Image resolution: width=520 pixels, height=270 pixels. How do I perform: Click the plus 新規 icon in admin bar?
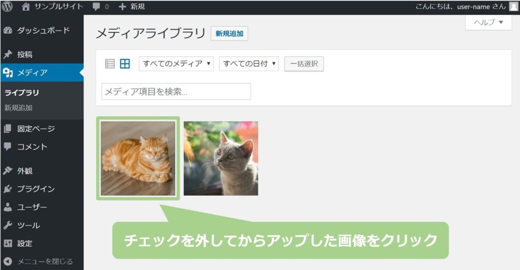(x=122, y=7)
